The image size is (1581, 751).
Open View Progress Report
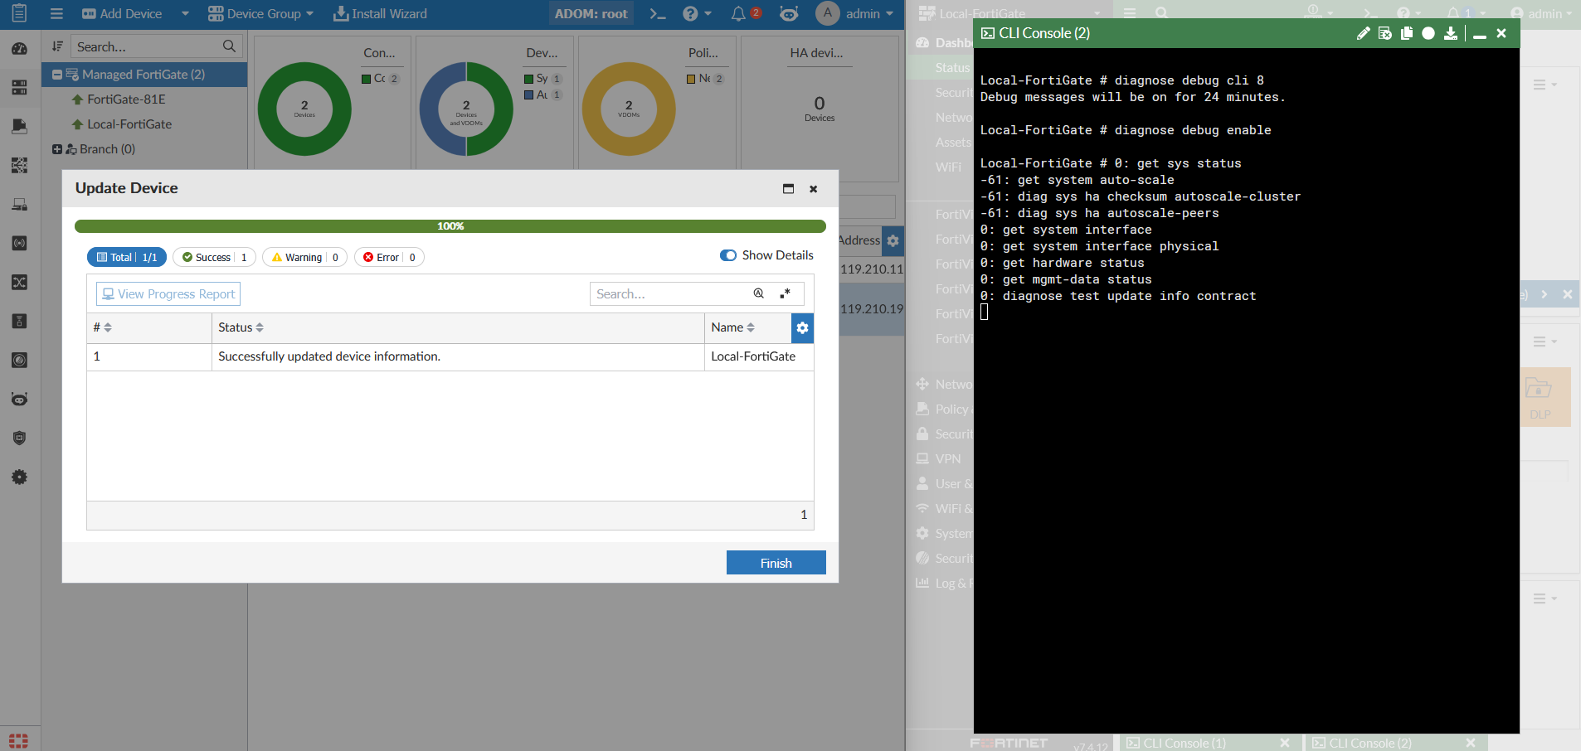pos(168,294)
